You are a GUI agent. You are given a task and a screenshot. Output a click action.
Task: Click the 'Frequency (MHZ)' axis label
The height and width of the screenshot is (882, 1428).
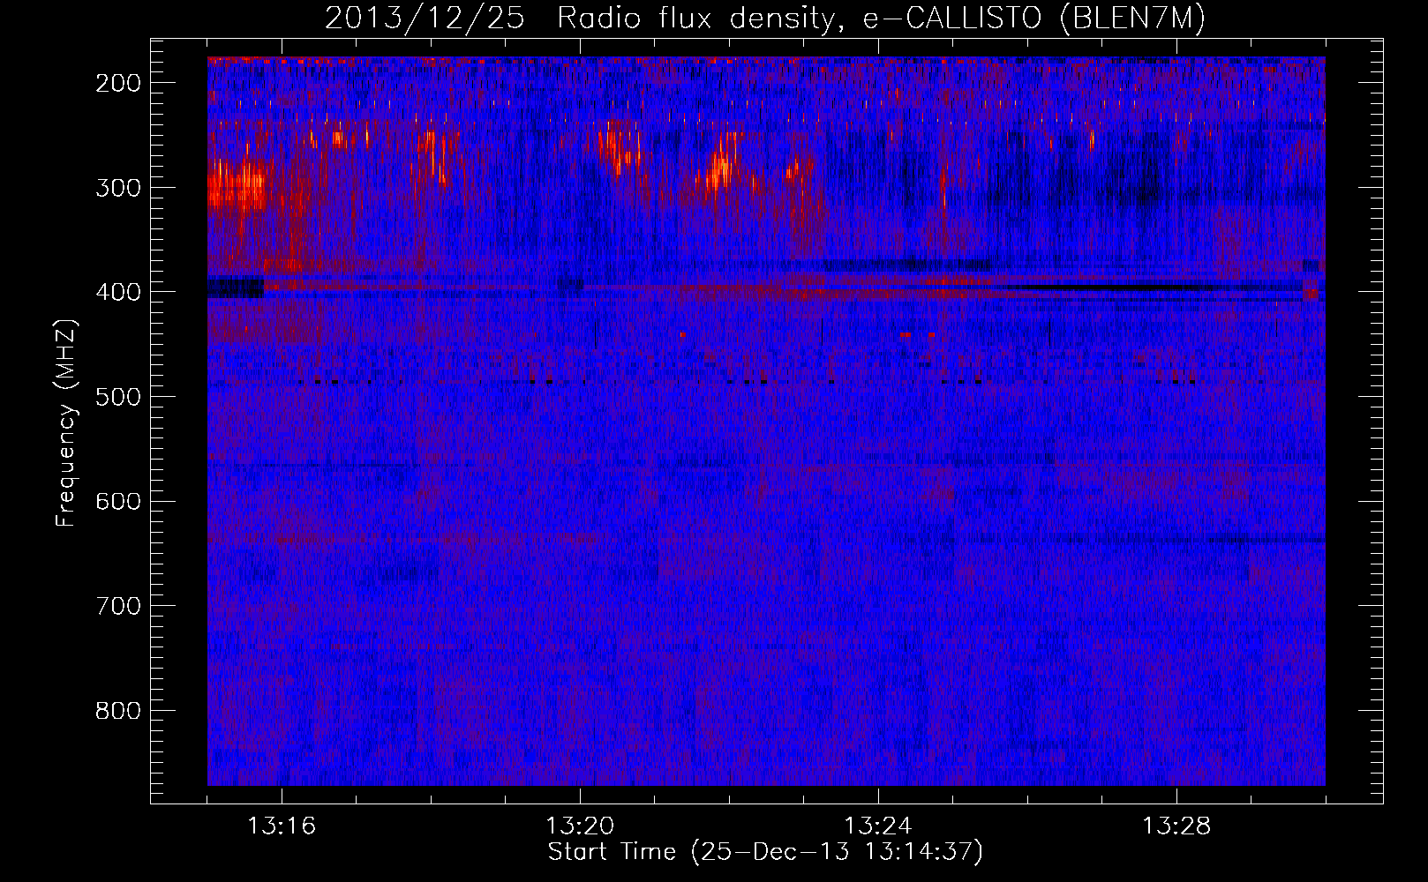[66, 422]
